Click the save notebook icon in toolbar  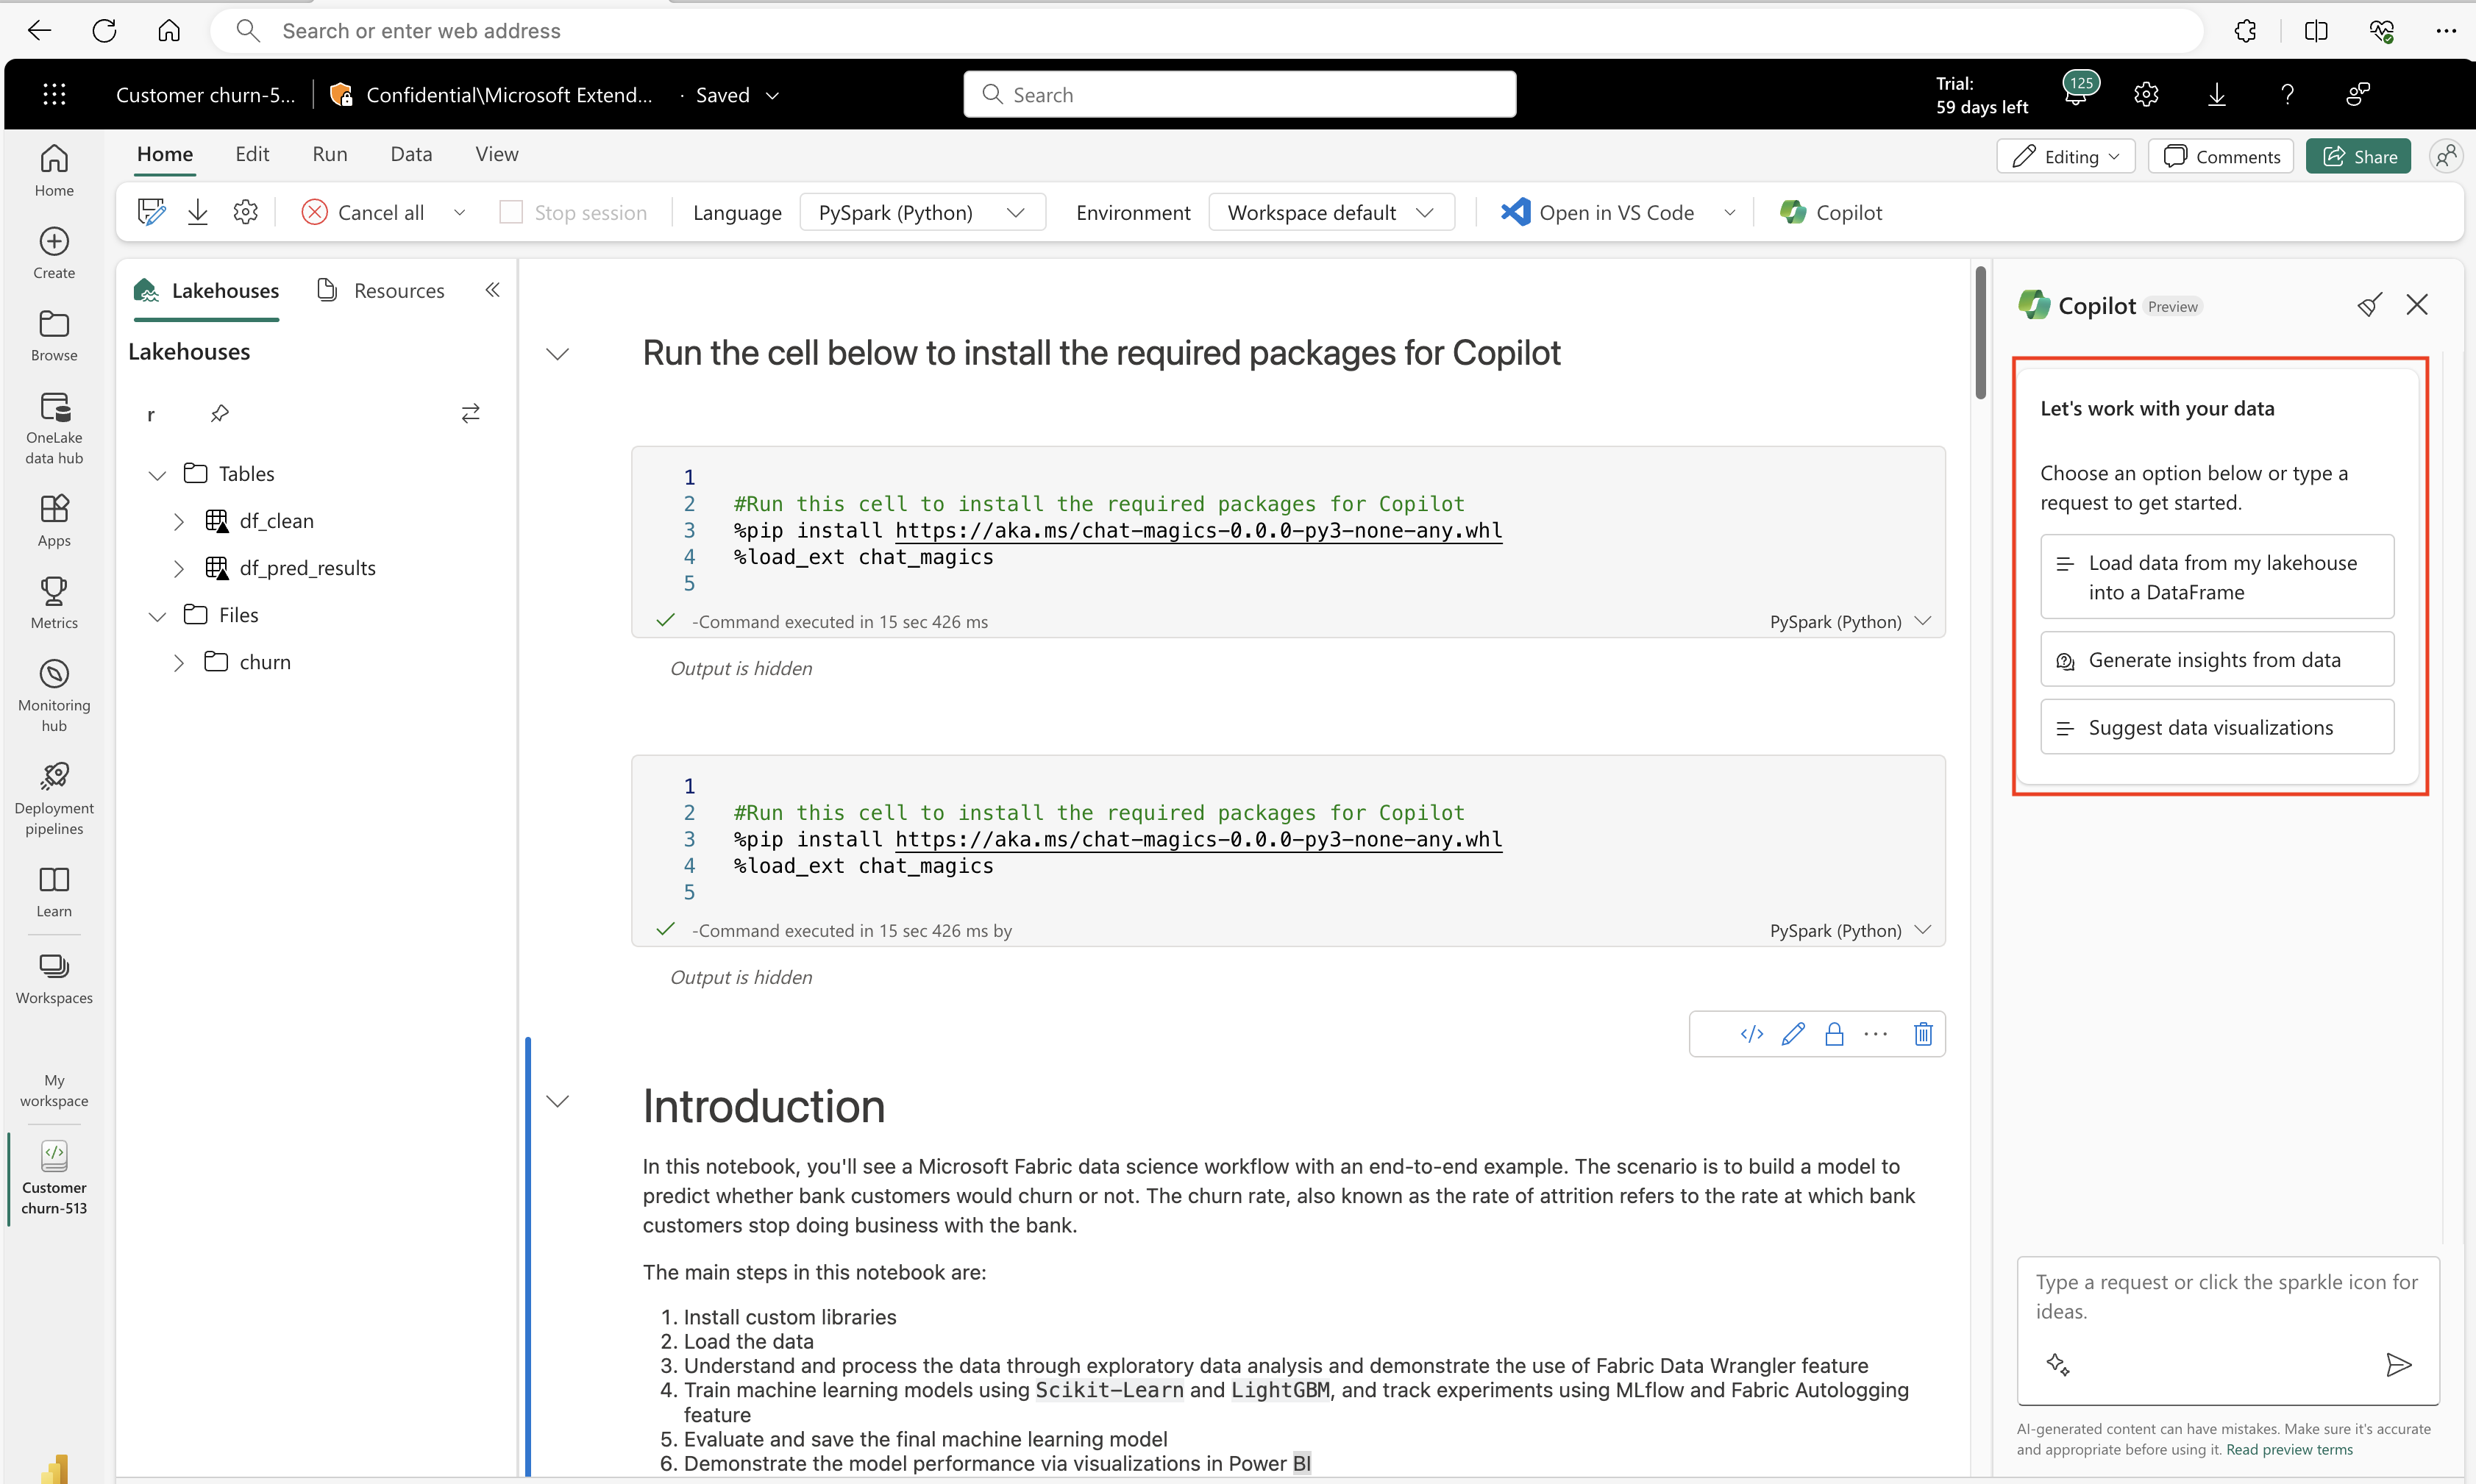pyautogui.click(x=151, y=212)
